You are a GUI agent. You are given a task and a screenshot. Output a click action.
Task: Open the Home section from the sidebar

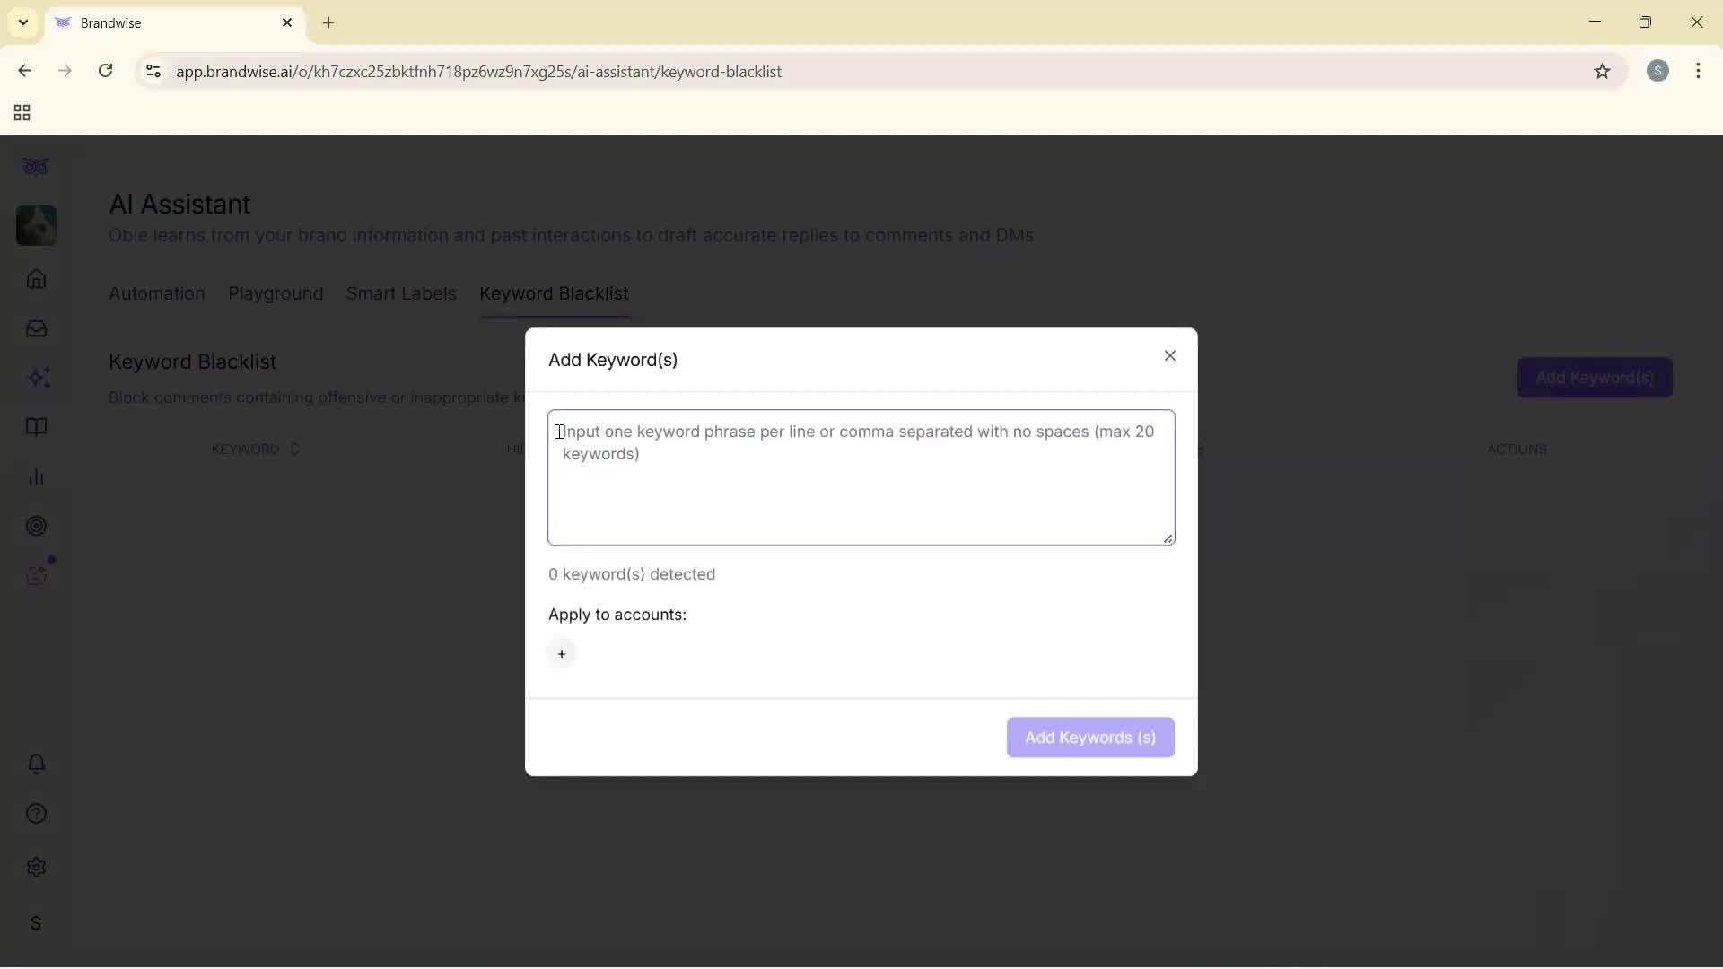(36, 280)
